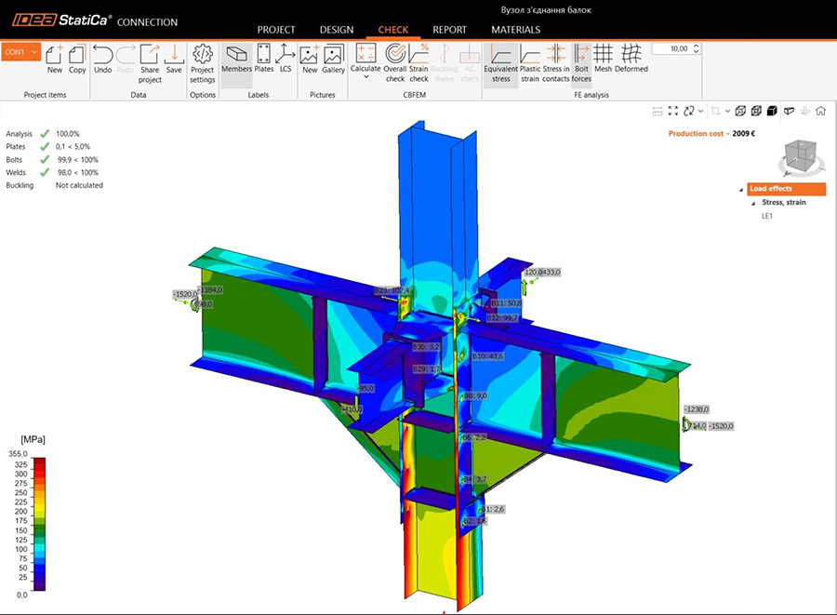Click the zoom-to-fit view icon
837x615 pixels.
(672, 111)
